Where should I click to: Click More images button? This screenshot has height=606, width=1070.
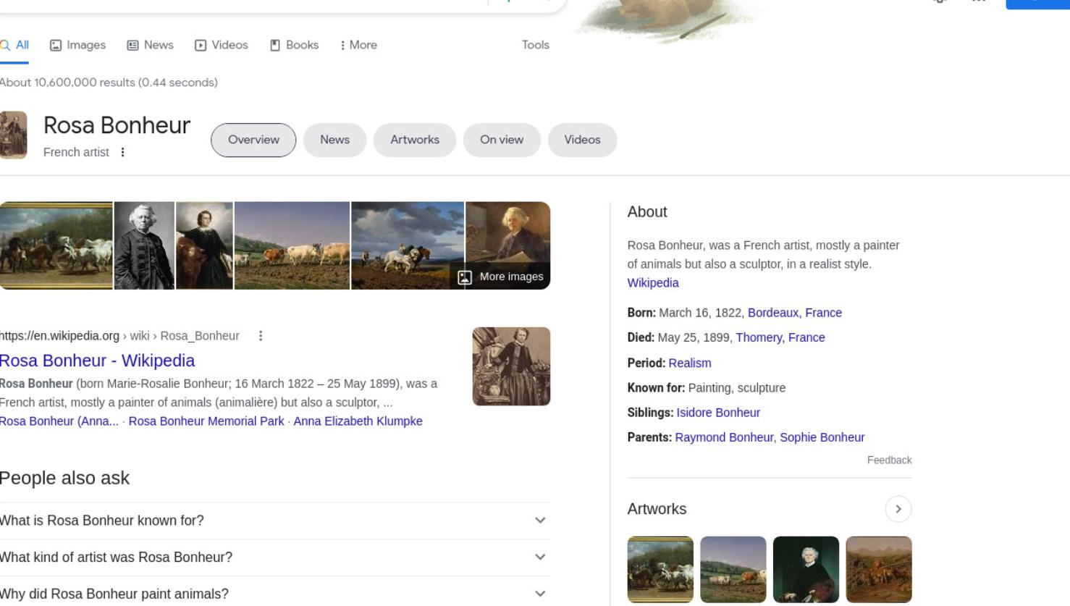[500, 277]
